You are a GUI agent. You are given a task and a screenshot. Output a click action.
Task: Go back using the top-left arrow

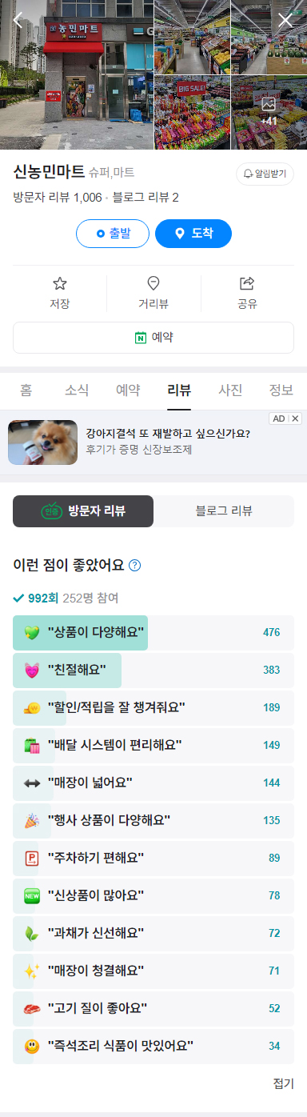tap(18, 20)
